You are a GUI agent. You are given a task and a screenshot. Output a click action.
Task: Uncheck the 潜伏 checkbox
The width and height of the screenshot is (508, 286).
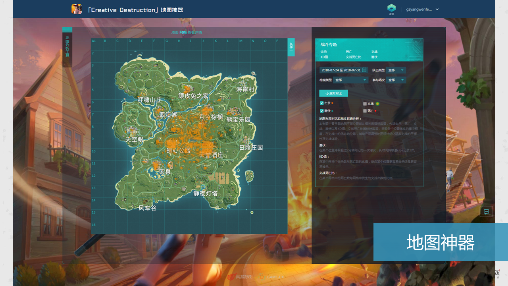(322, 111)
